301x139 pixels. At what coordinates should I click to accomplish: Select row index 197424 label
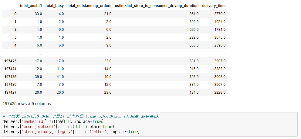click(x=10, y=69)
